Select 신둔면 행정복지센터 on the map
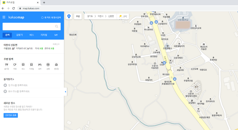The image size is (238, 130). tap(191, 94)
